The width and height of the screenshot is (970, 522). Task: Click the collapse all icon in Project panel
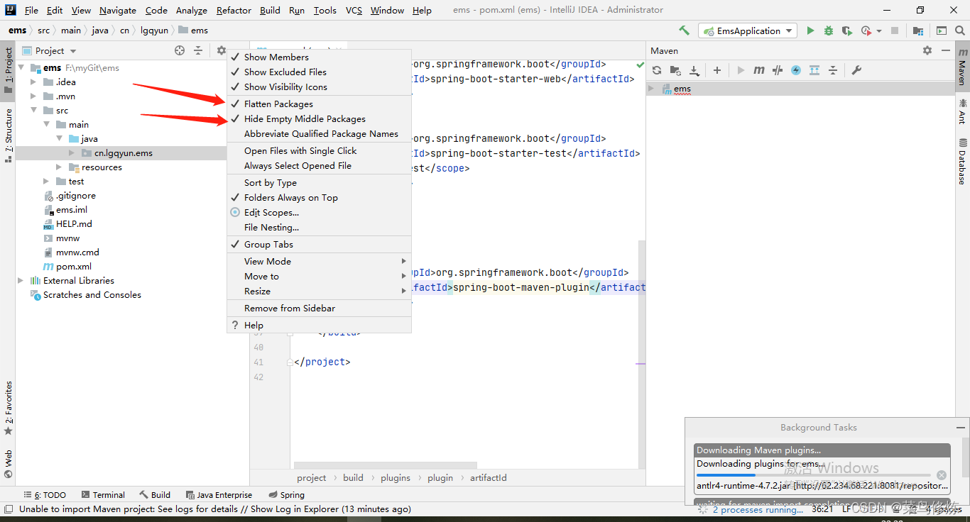[x=198, y=50]
